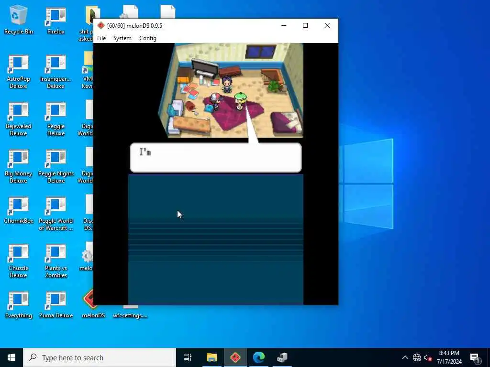490x367 pixels.
Task: Click the taskbar search box
Action: click(x=100, y=357)
